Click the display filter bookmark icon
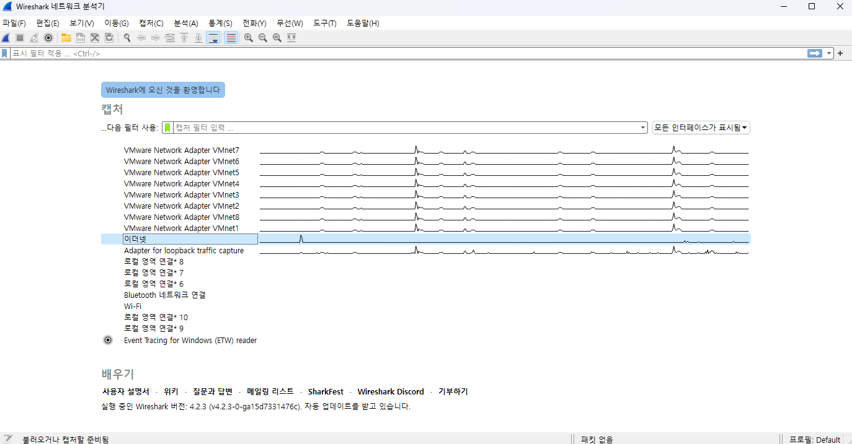This screenshot has height=444, width=852. (x=4, y=53)
